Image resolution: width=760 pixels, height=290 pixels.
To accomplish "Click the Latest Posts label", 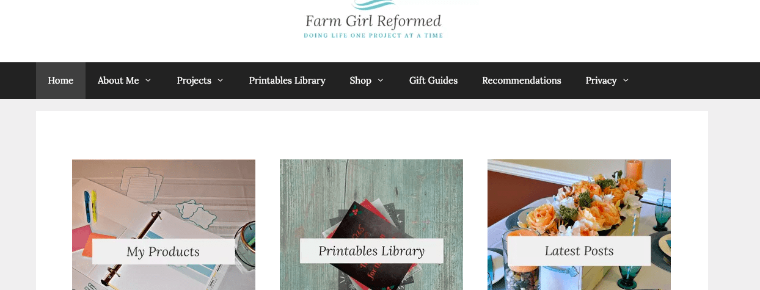I will click(579, 251).
